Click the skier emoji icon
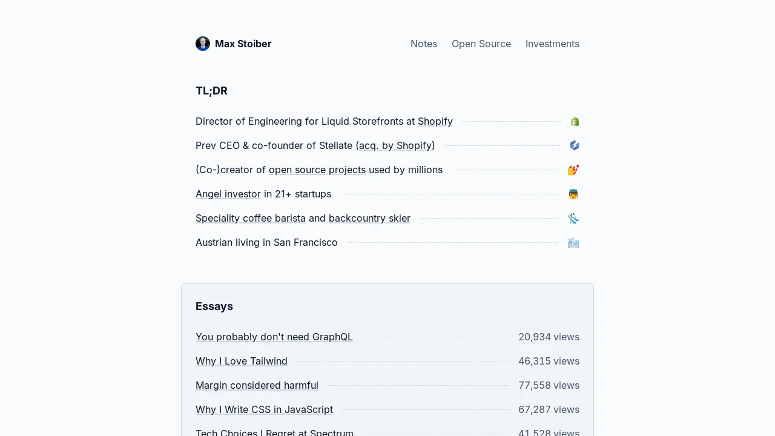 tap(573, 219)
